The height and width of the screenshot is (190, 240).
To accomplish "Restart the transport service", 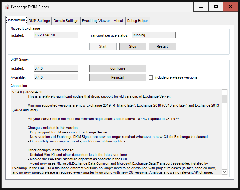I will [x=162, y=46].
